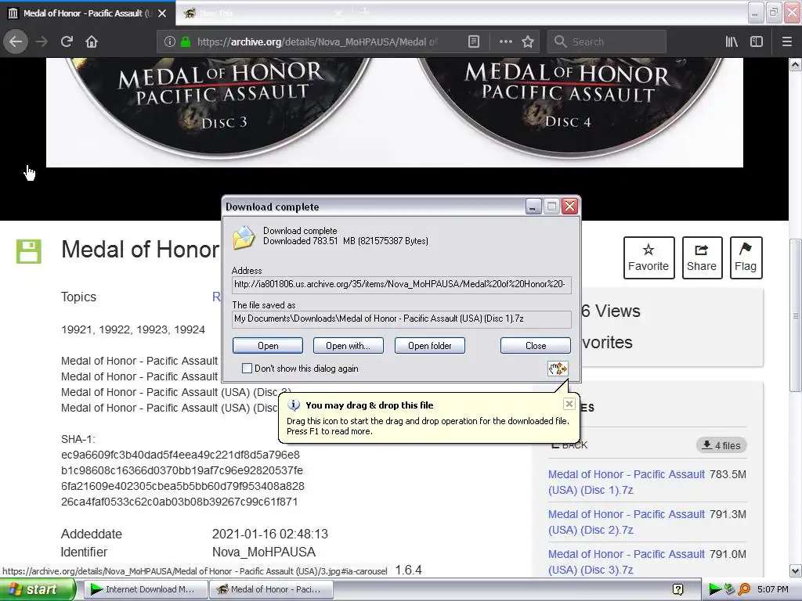The image size is (802, 601).
Task: Switch to Medal of Honor browser tab
Action: coord(87,13)
